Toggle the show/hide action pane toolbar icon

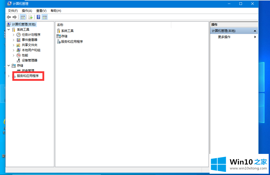point(45,17)
